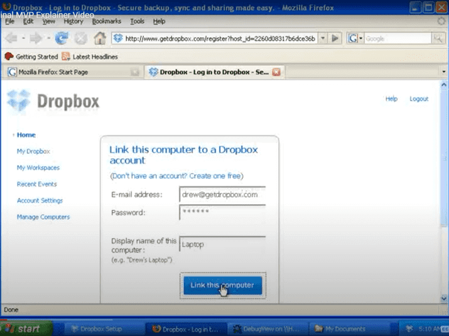Viewport: 449px width, 336px height.
Task: Select Dropbox Log in taskbar button
Action: (x=186, y=329)
